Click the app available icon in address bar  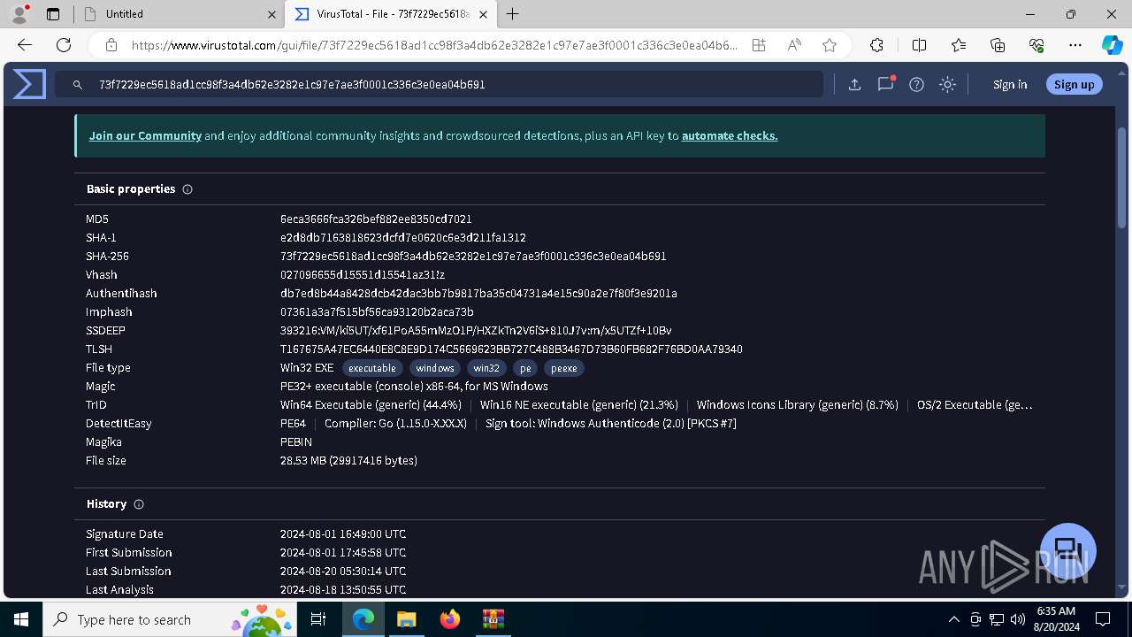[759, 45]
